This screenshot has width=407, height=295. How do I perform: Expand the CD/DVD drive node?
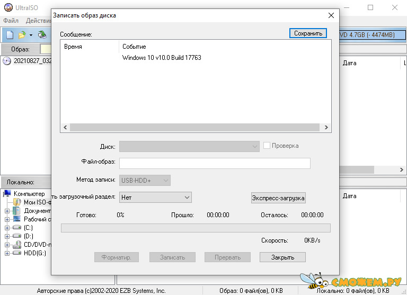coord(7,245)
